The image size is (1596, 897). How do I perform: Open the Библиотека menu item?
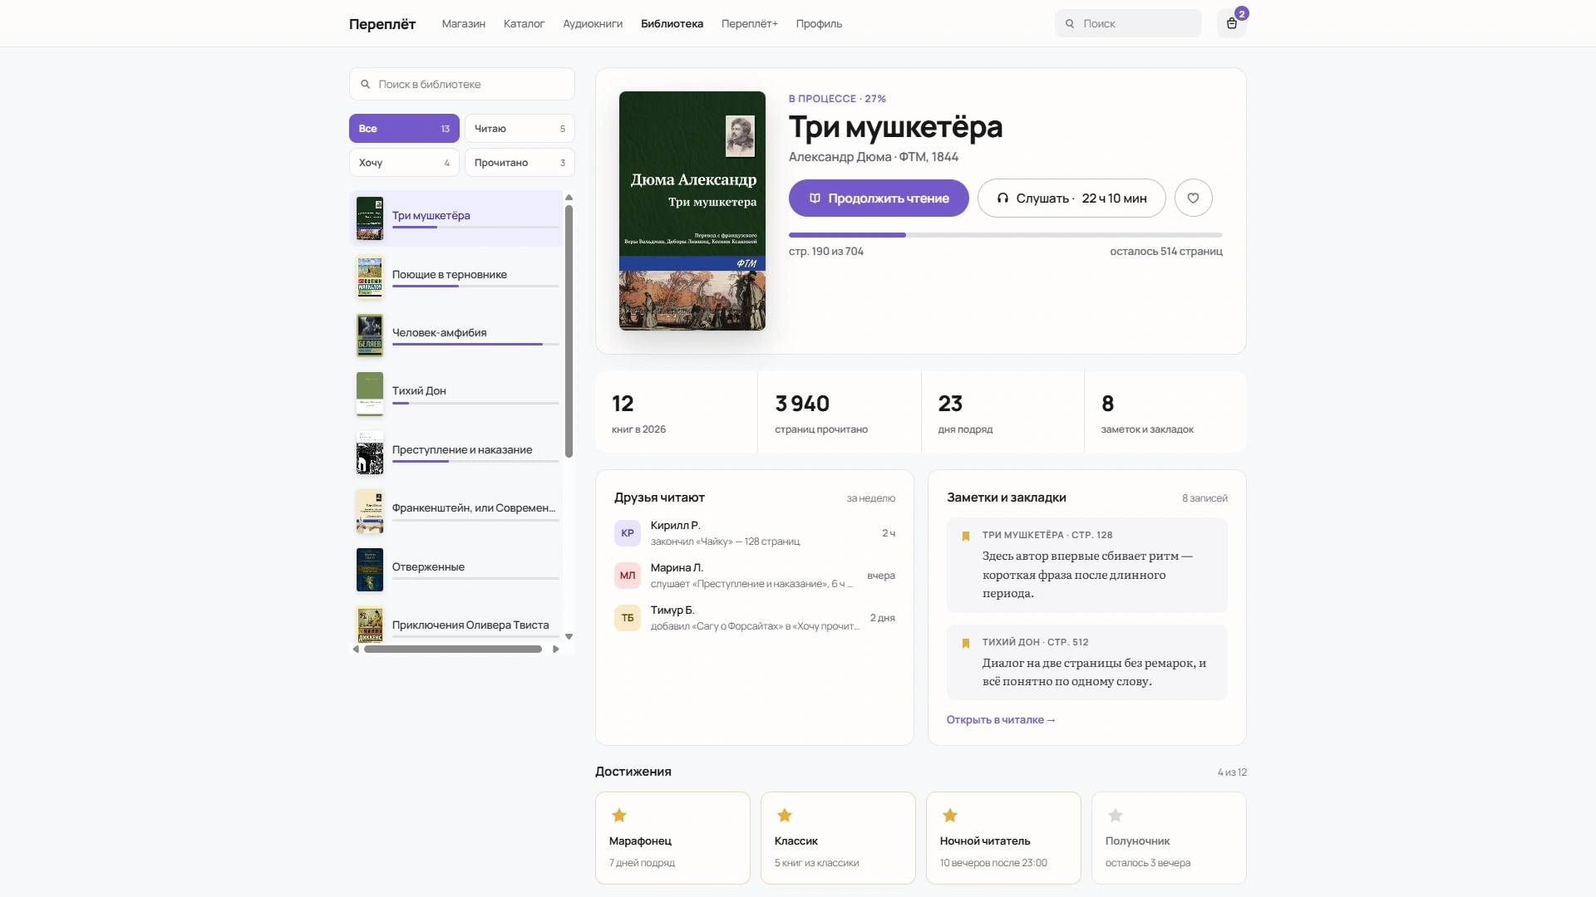672,24
